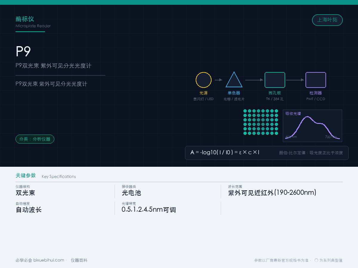
Task: Click the 仪器百科 footer link
Action: pos(79,260)
